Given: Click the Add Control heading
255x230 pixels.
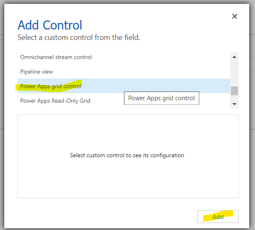Looking at the screenshot, I should (x=50, y=25).
